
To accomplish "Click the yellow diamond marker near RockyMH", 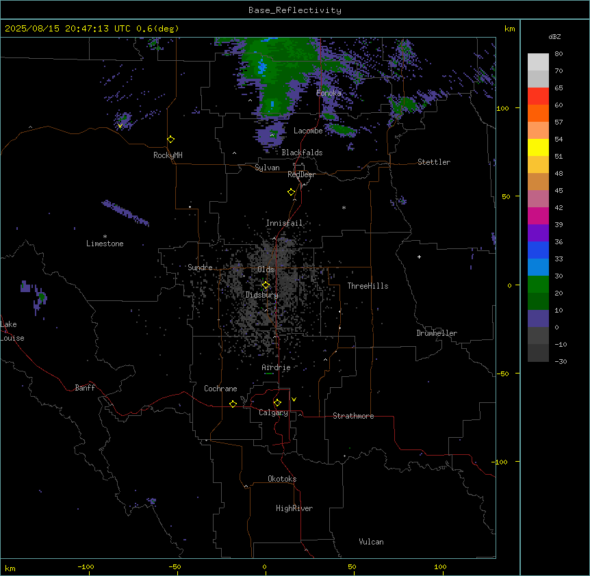I will pos(170,140).
